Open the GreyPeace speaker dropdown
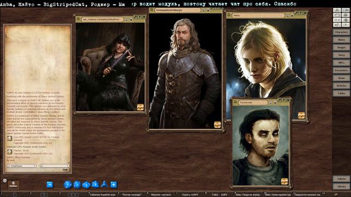351x197 pixels. tap(21, 166)
